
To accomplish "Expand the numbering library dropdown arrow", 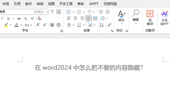I will pyautogui.click(x=84, y=12).
